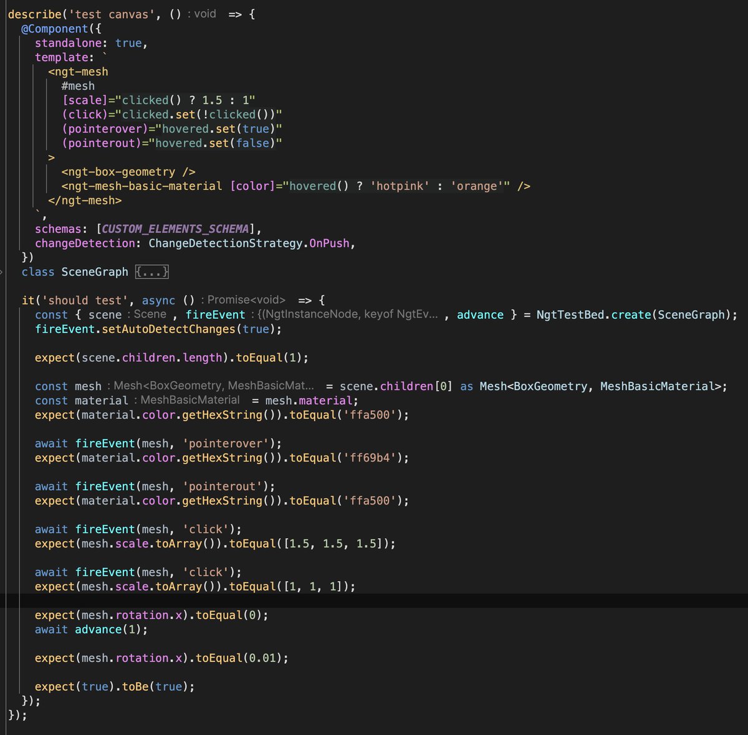Click the #mesh template reference
This screenshot has height=735, width=748.
click(x=78, y=86)
